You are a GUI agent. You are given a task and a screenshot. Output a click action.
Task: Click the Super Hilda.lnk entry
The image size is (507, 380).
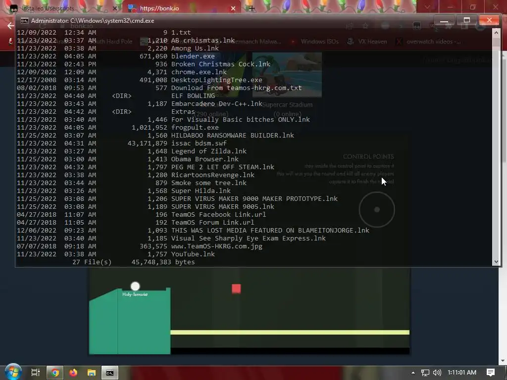tap(201, 190)
